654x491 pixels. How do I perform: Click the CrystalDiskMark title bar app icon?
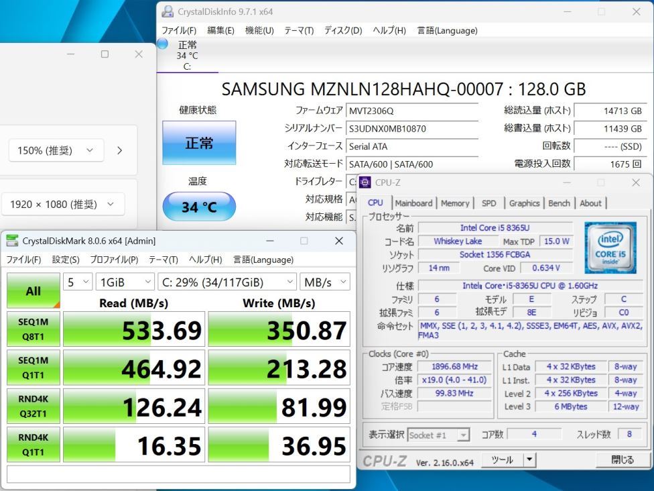(x=12, y=241)
